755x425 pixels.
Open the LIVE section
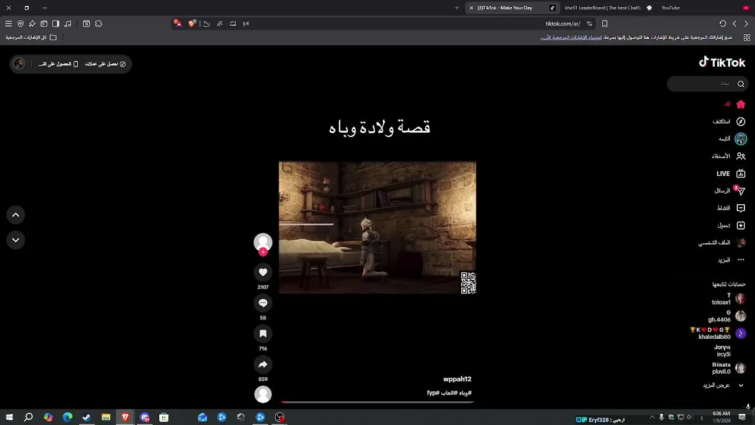pos(731,174)
